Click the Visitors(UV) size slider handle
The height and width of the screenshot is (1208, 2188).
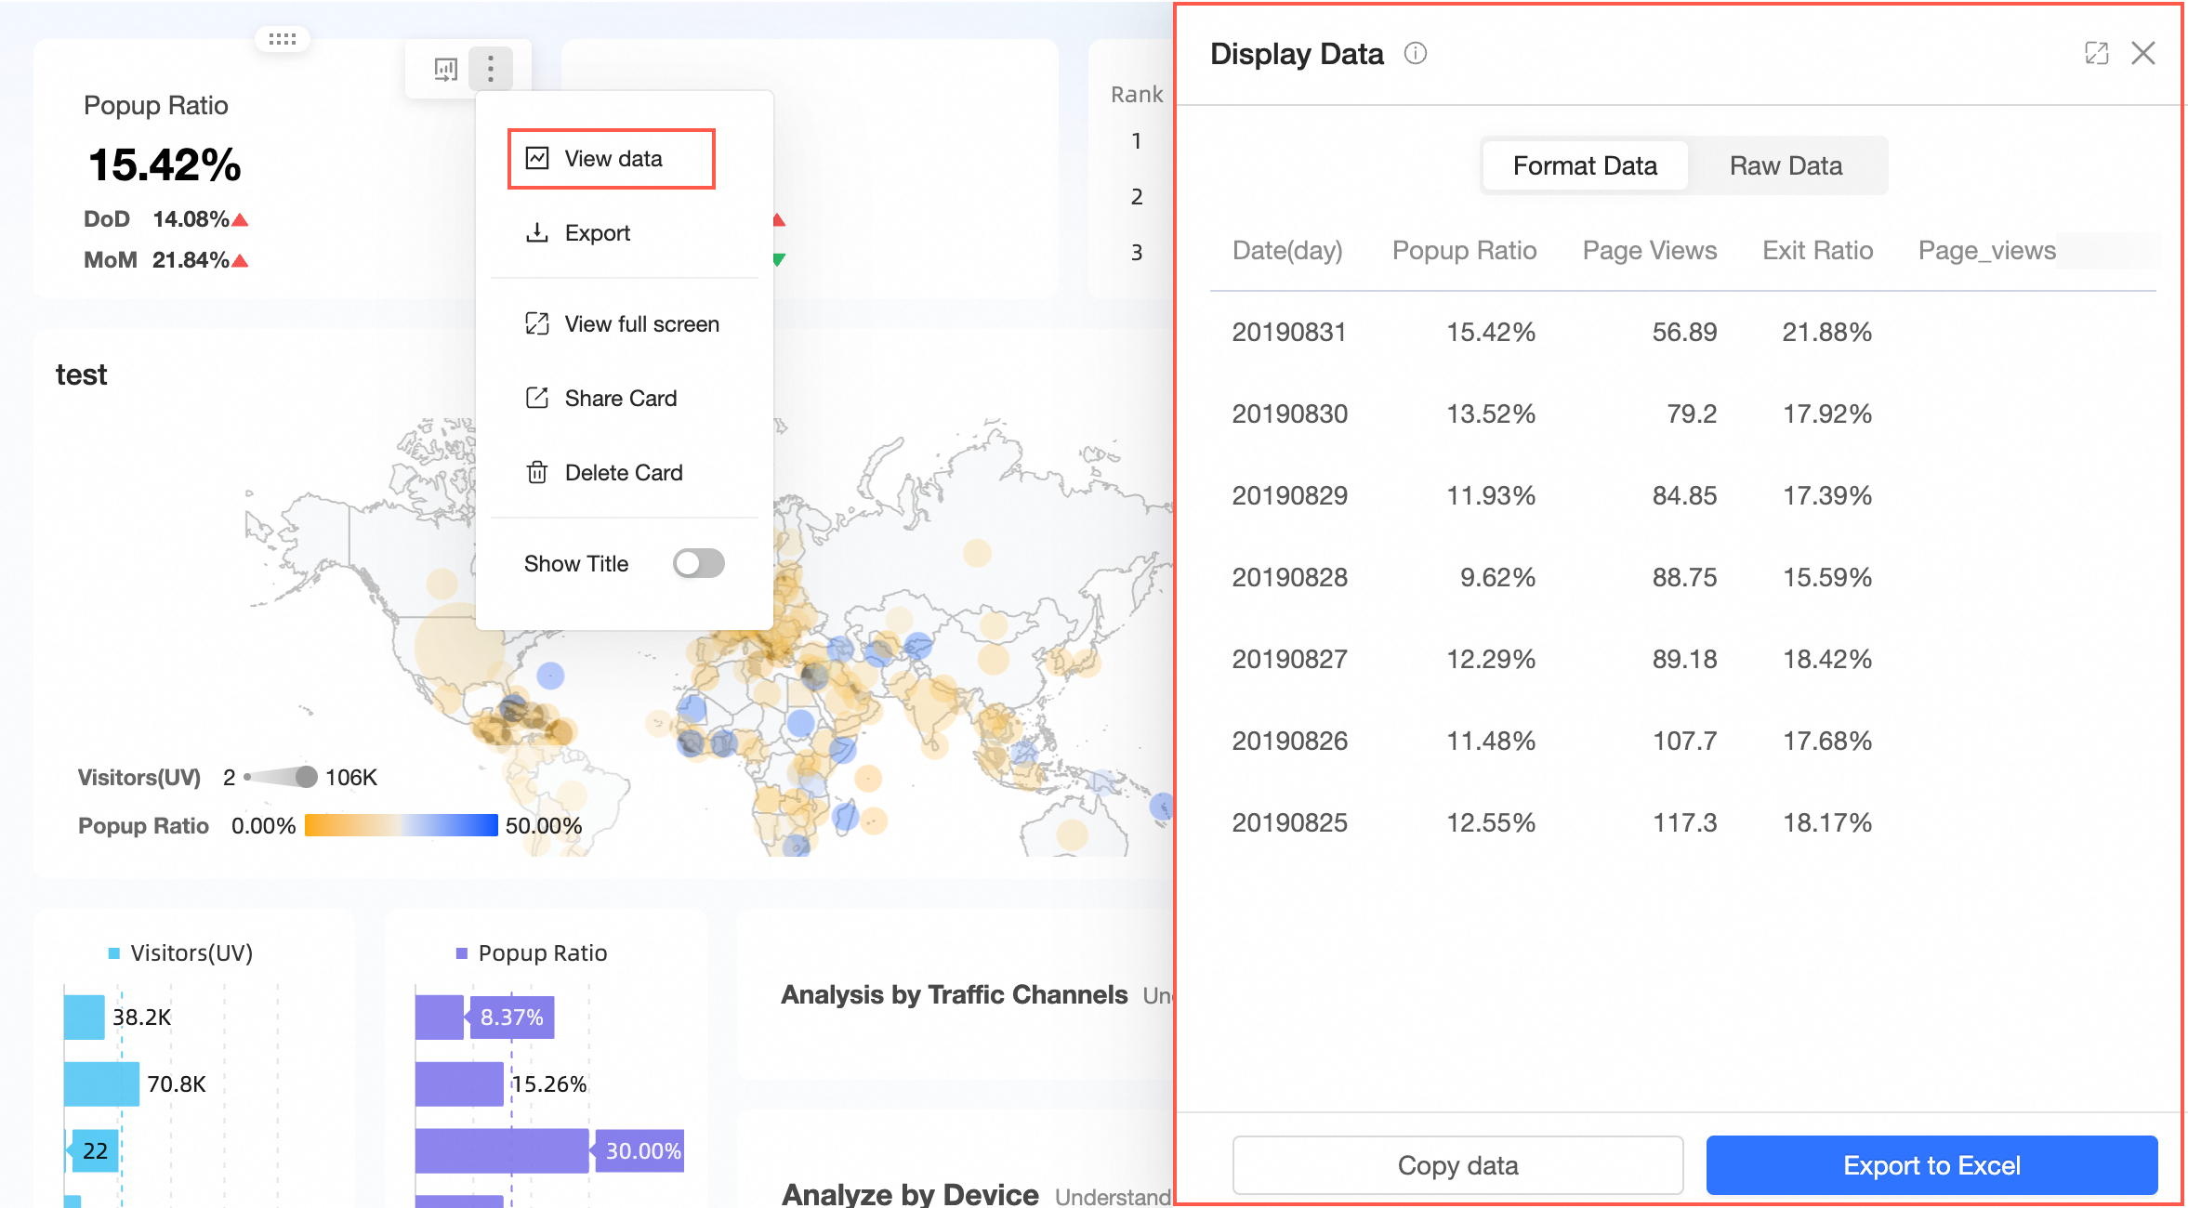pos(305,777)
